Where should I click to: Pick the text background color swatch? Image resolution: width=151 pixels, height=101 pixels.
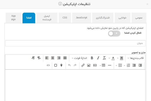(x=122, y=58)
